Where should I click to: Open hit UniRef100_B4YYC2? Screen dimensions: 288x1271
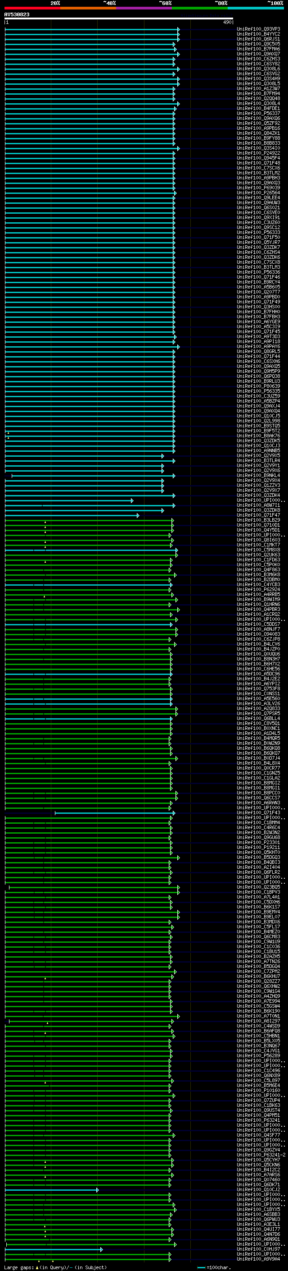coord(258,34)
